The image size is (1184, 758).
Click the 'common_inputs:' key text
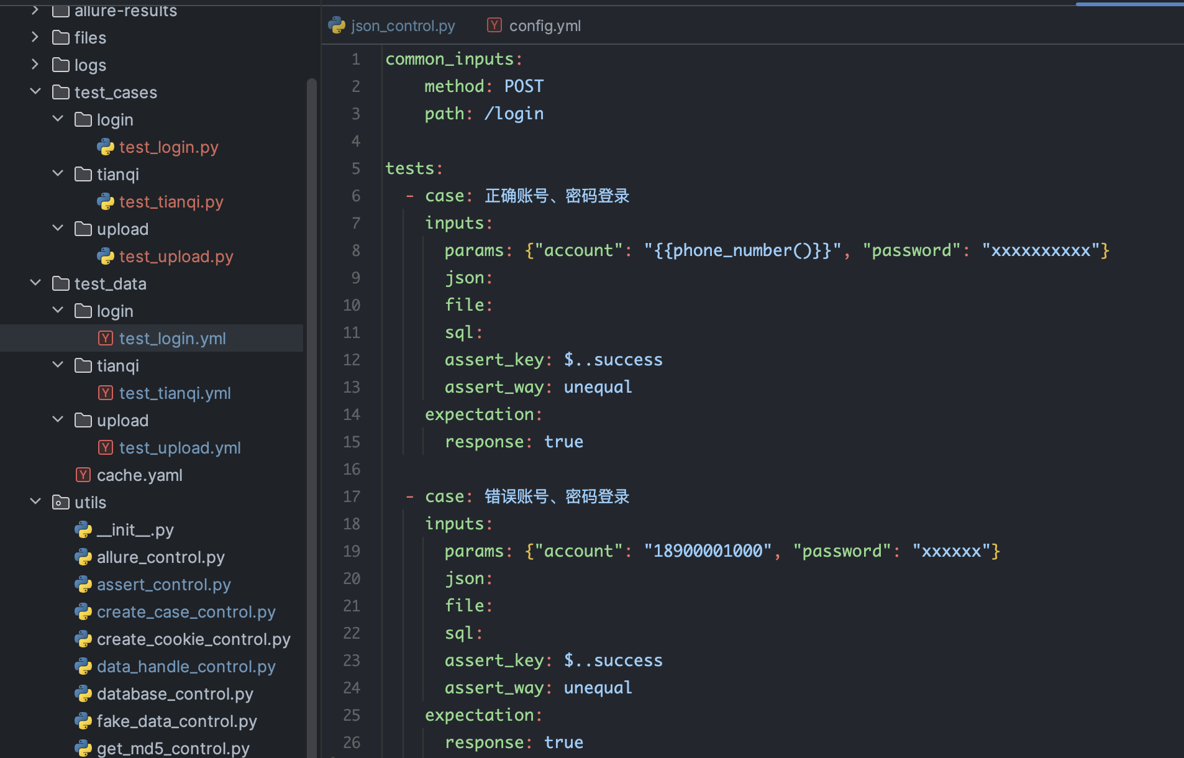[454, 59]
